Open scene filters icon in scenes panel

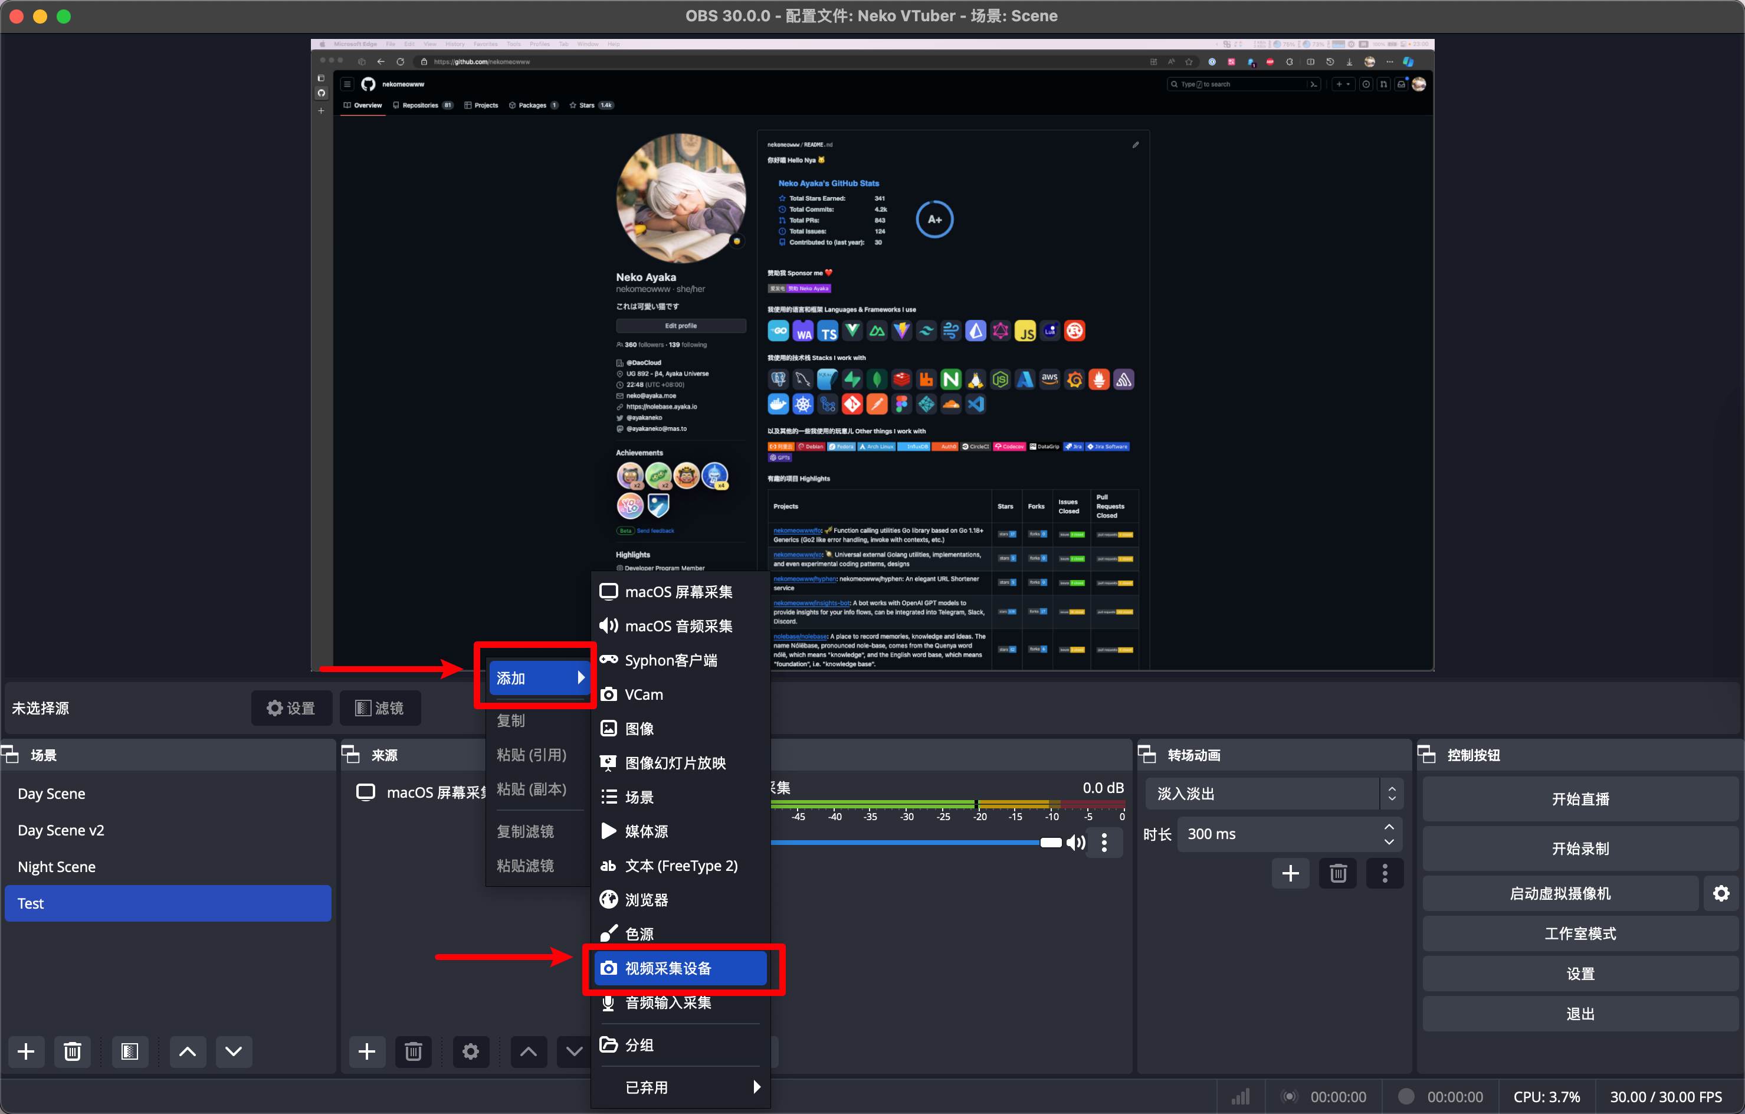[x=130, y=1051]
